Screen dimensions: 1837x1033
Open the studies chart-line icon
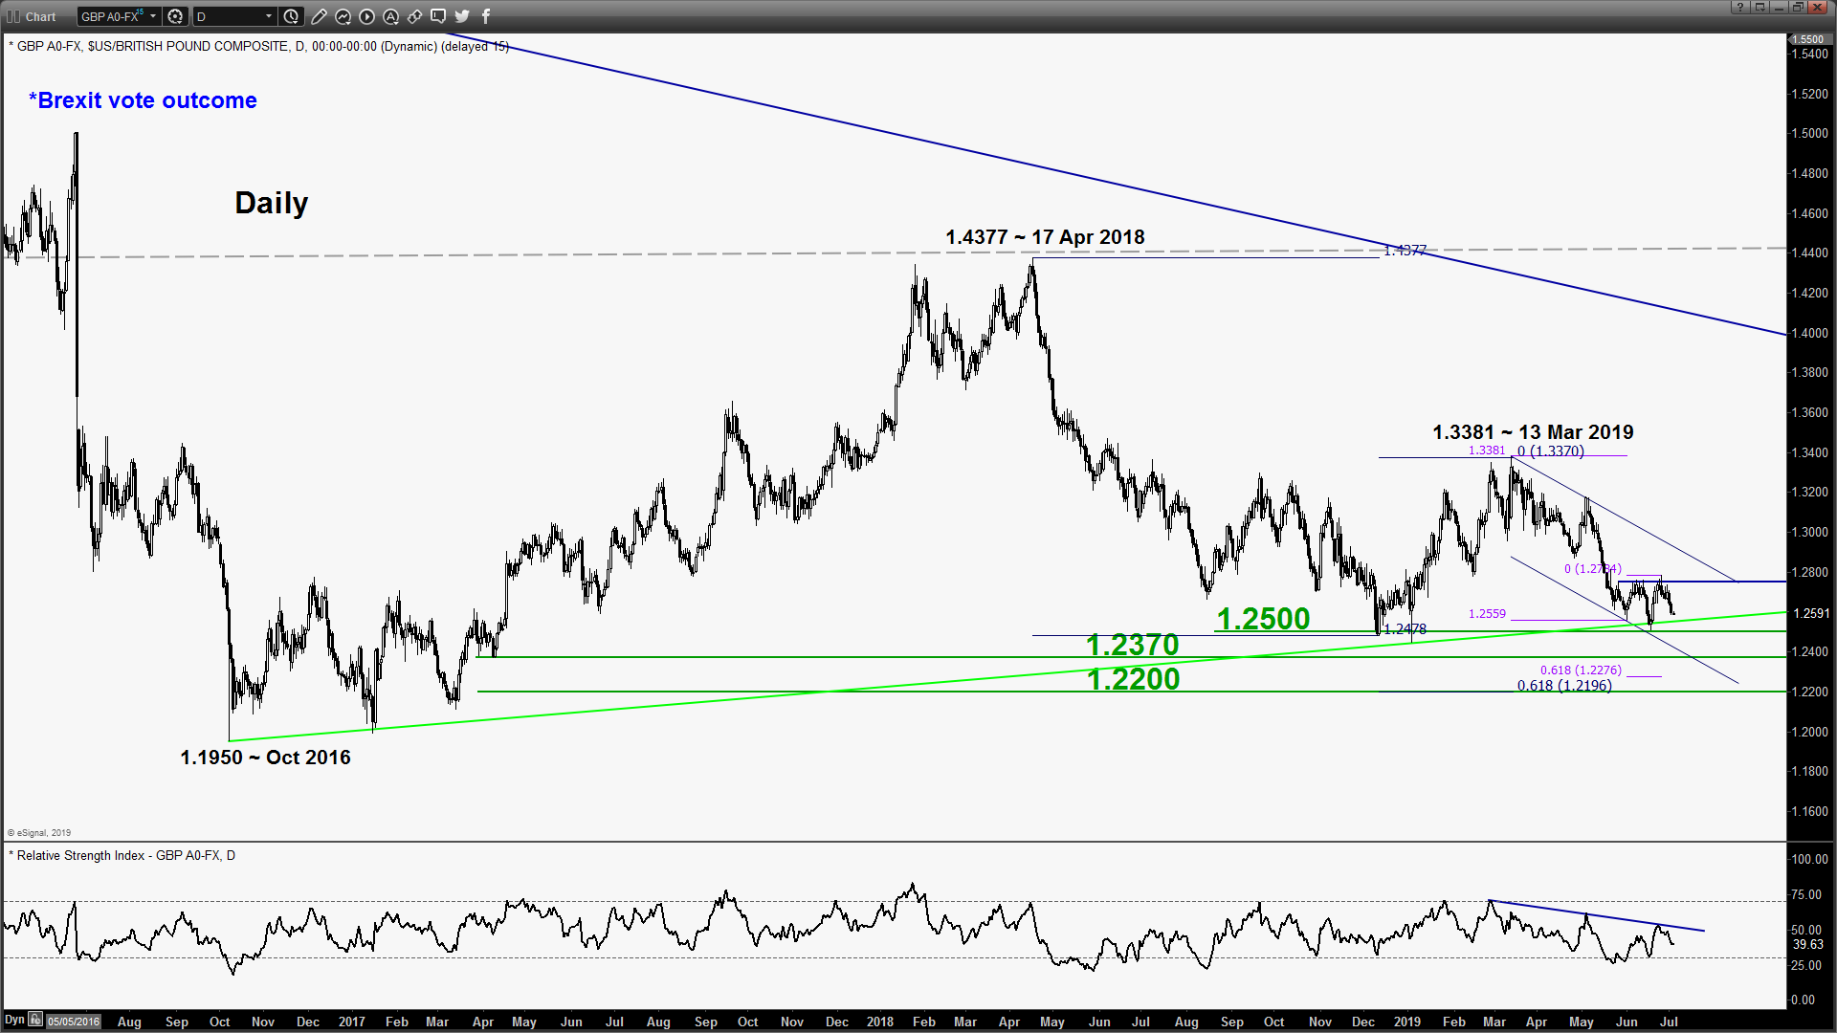pos(343,16)
